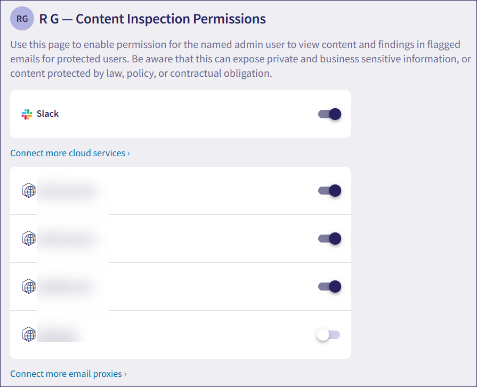Disable the Slack content inspection toggle
477x387 pixels.
tap(329, 114)
